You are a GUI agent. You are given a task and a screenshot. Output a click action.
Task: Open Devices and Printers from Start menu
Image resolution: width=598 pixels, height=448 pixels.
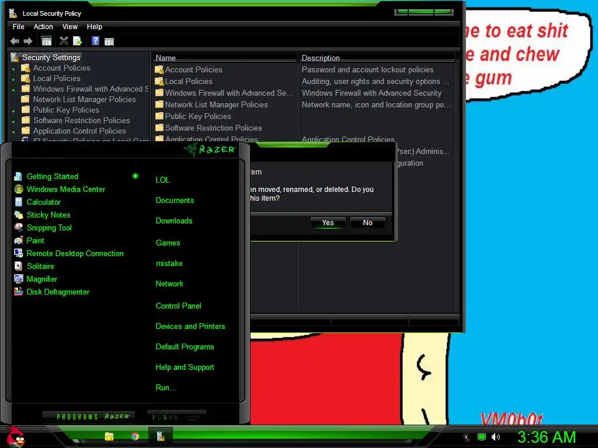click(190, 326)
